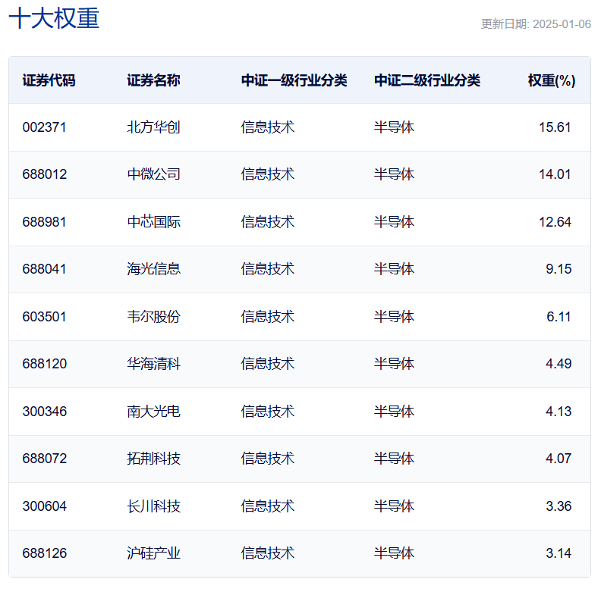Click the 拓荆科技 stock name
This screenshot has height=595, width=601.
pos(154,459)
